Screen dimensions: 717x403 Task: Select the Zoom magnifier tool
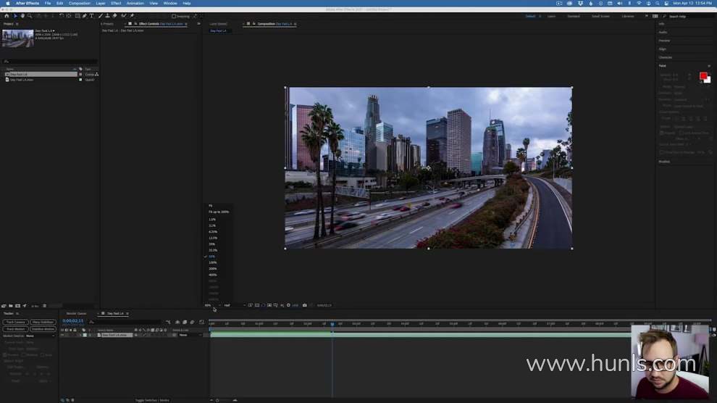[x=29, y=16]
